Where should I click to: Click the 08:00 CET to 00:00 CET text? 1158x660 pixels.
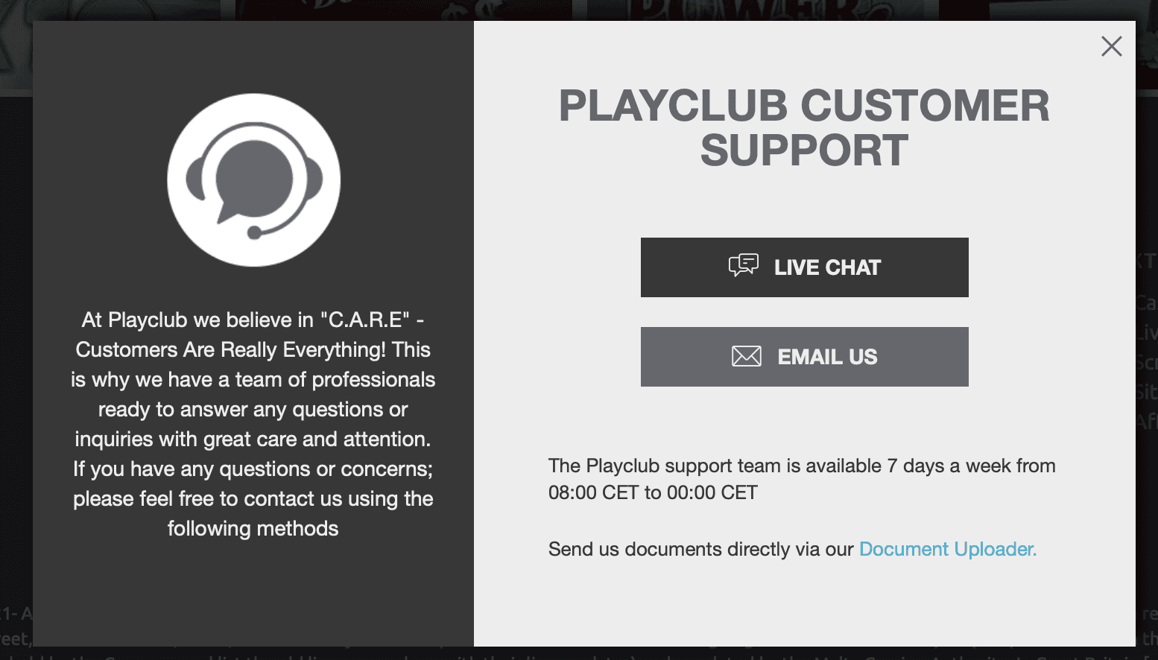(653, 492)
